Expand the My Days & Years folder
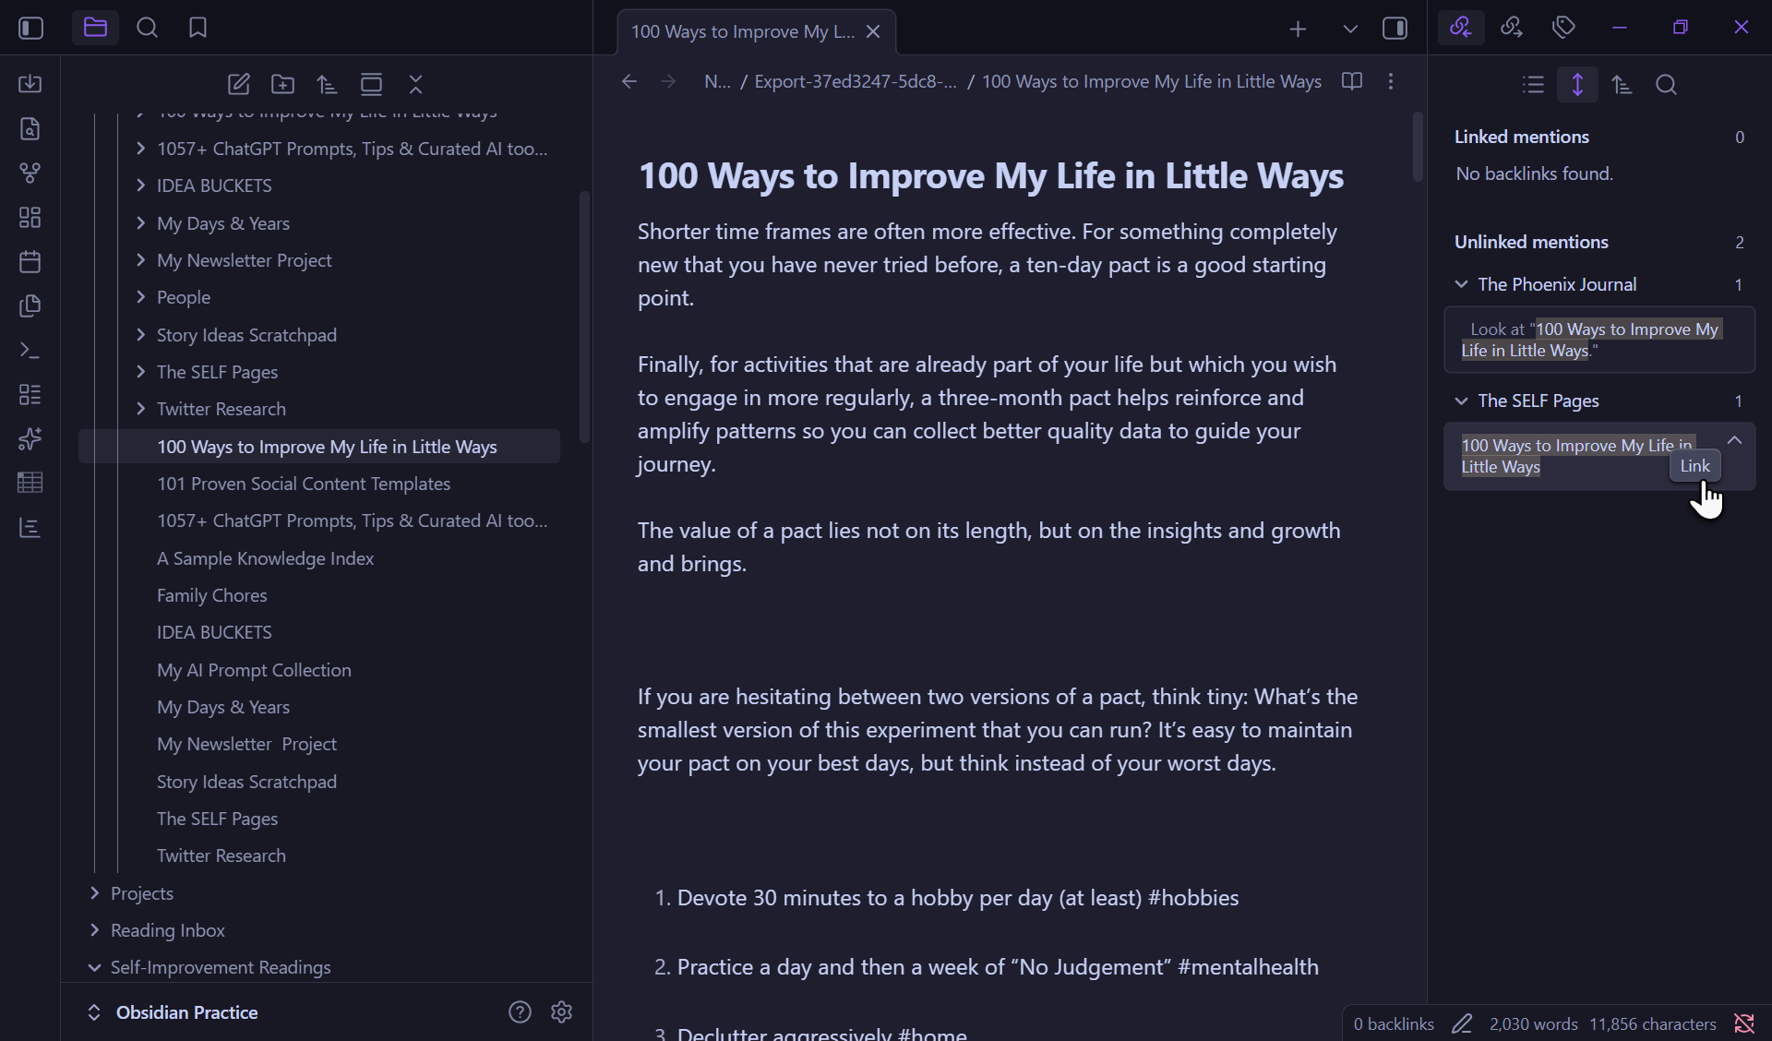This screenshot has height=1041, width=1772. click(x=140, y=222)
